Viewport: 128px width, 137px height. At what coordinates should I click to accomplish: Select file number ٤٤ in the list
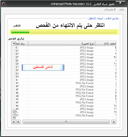[x=17, y=60]
